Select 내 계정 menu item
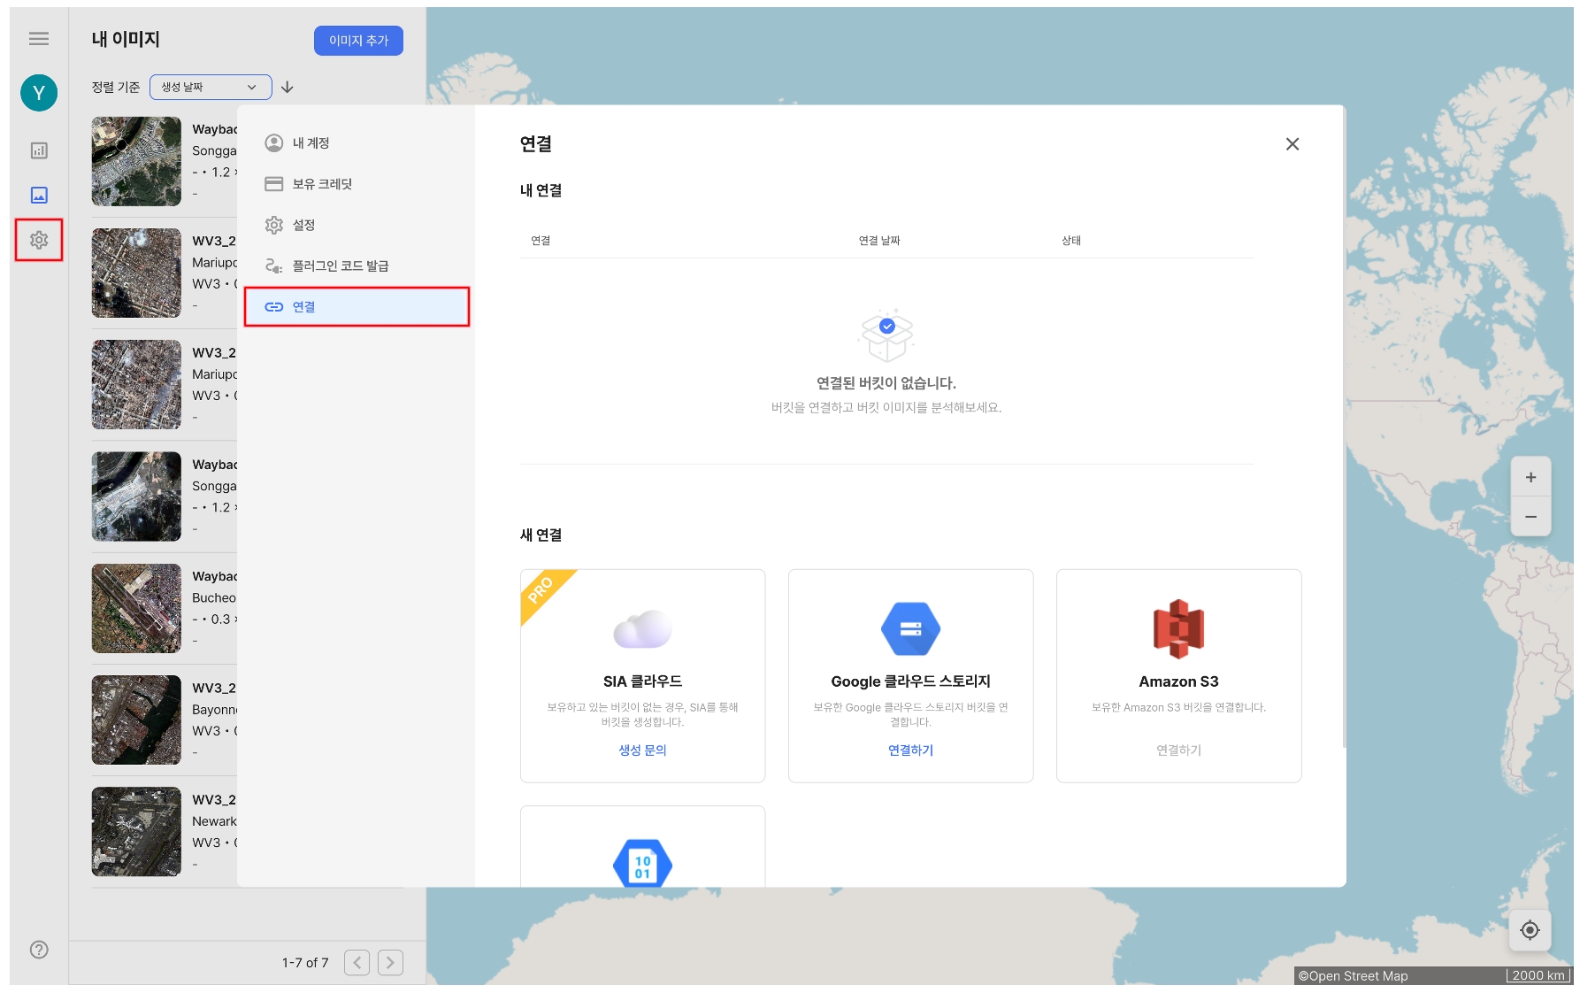Screen dimensions: 1580x993 tap(311, 143)
